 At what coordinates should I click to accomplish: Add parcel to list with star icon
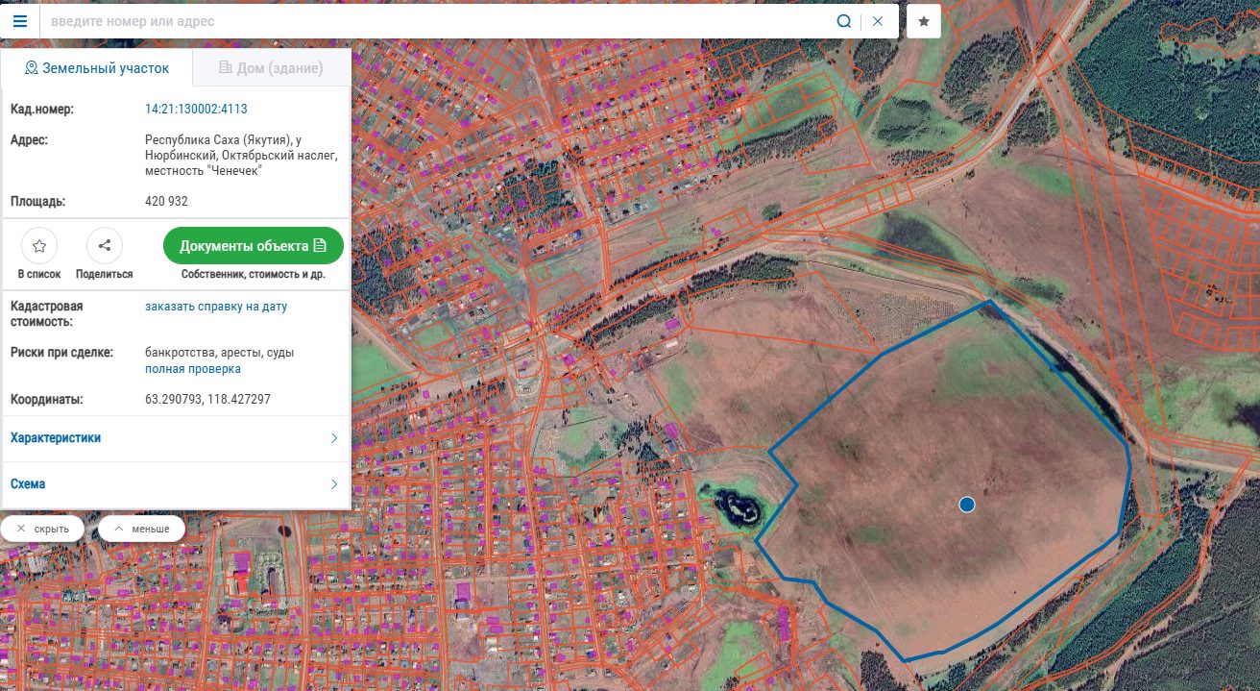(x=39, y=246)
